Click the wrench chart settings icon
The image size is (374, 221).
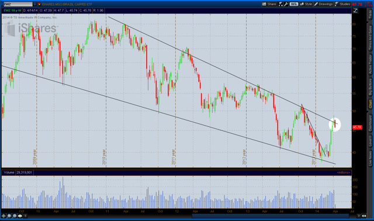pos(286,4)
